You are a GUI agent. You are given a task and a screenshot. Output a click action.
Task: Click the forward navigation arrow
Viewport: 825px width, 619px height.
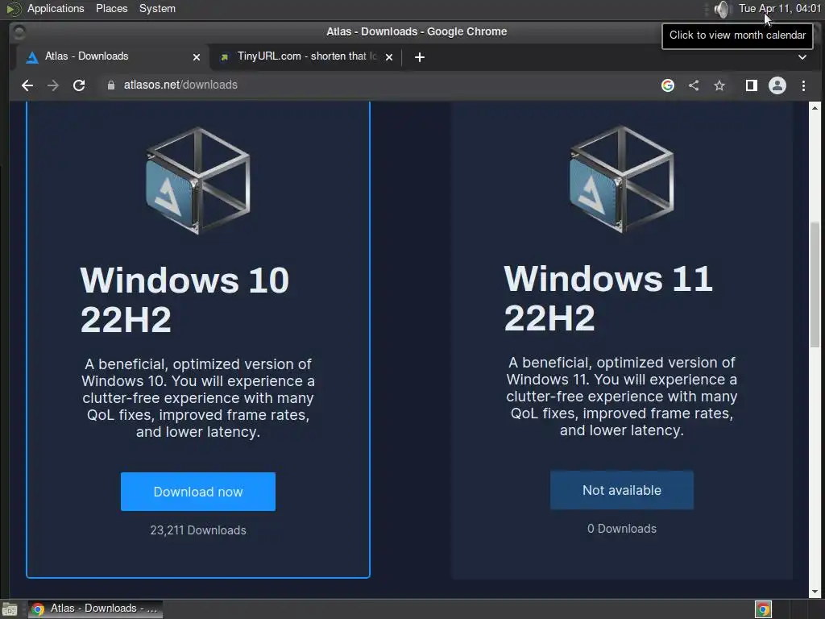53,85
